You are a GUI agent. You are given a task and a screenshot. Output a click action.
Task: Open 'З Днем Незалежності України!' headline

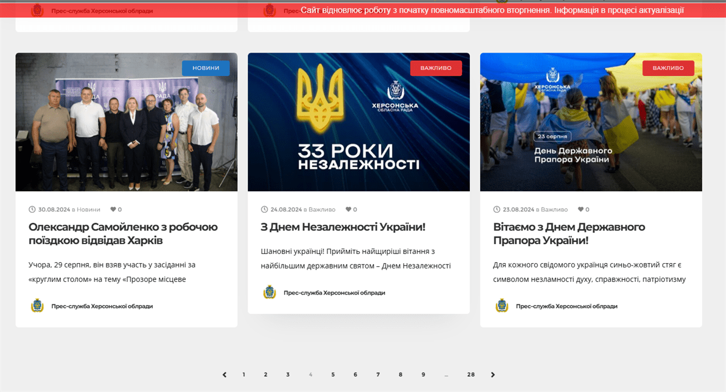point(343,227)
